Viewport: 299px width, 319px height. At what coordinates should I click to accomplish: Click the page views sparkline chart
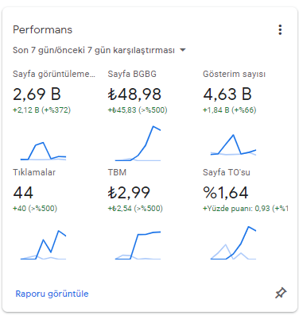click(x=43, y=152)
